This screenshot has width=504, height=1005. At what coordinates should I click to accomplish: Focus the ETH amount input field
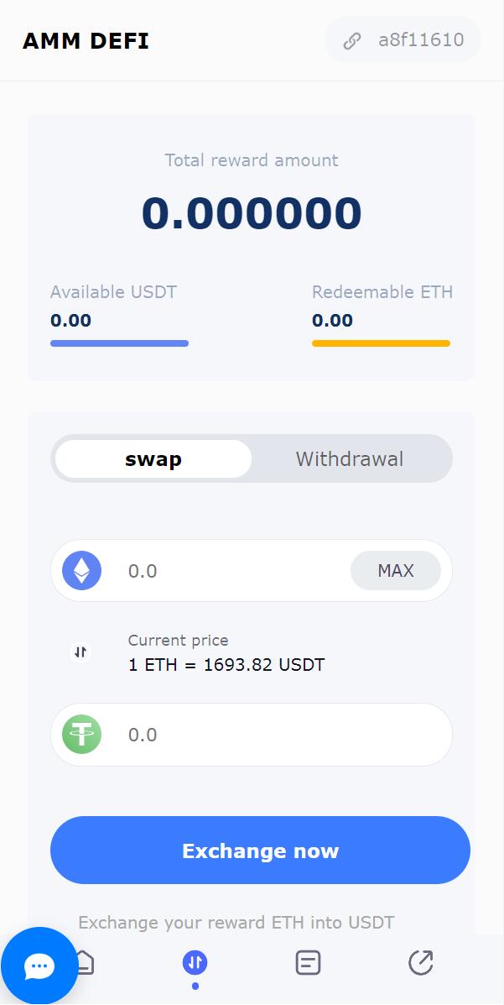pos(226,571)
